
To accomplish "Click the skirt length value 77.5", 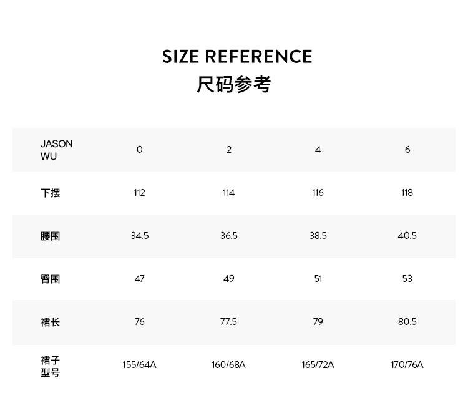I will pyautogui.click(x=229, y=322).
